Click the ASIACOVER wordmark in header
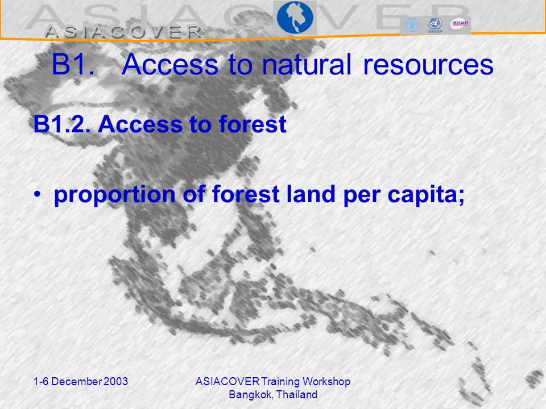The height and width of the screenshot is (409, 546). [x=123, y=32]
